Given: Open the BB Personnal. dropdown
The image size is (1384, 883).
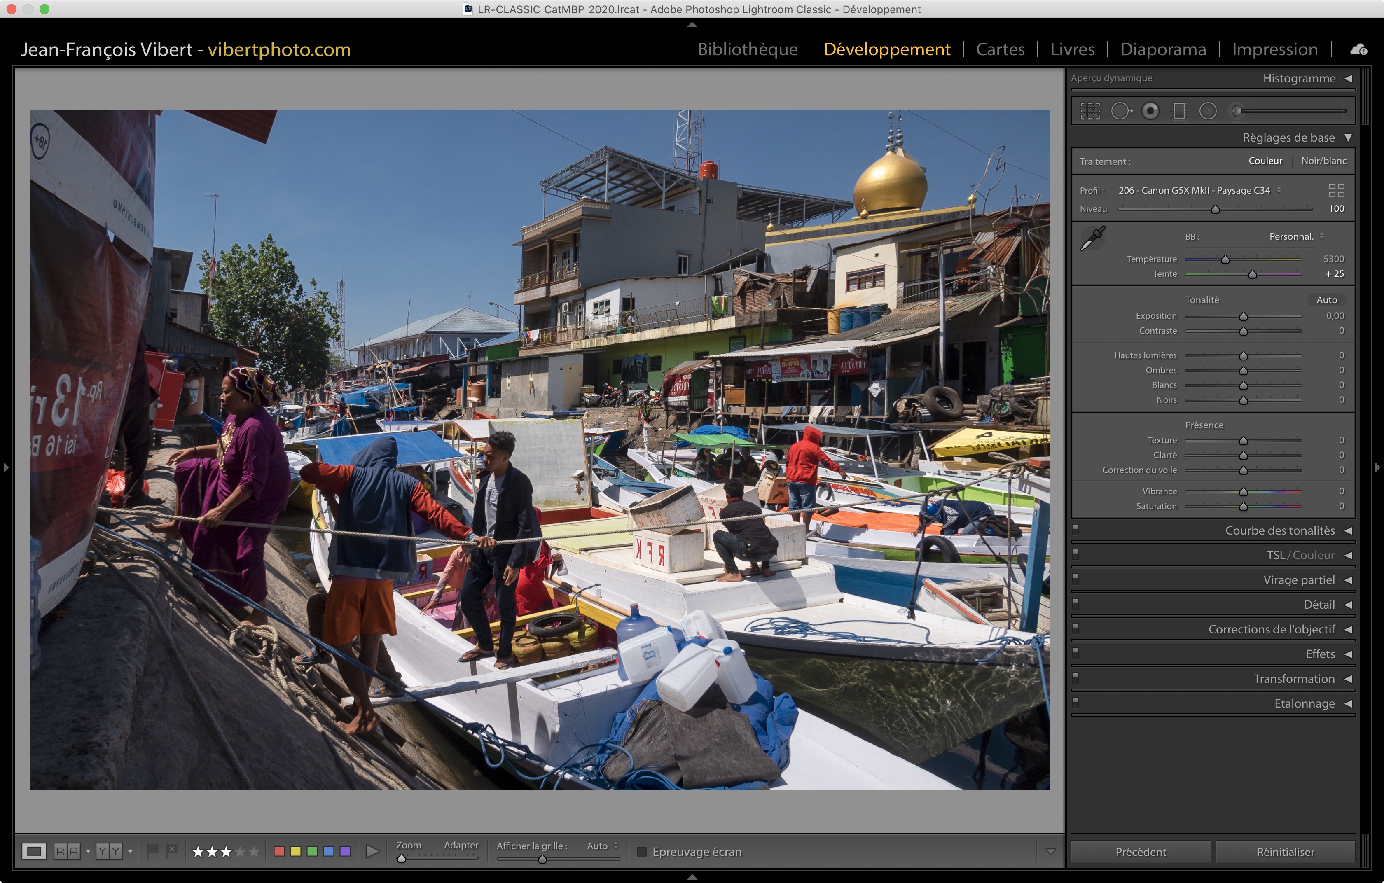Looking at the screenshot, I should [x=1295, y=237].
